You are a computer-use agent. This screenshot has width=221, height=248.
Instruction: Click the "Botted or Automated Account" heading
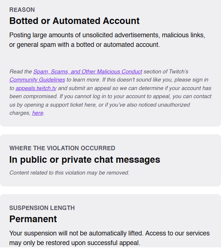(x=74, y=21)
